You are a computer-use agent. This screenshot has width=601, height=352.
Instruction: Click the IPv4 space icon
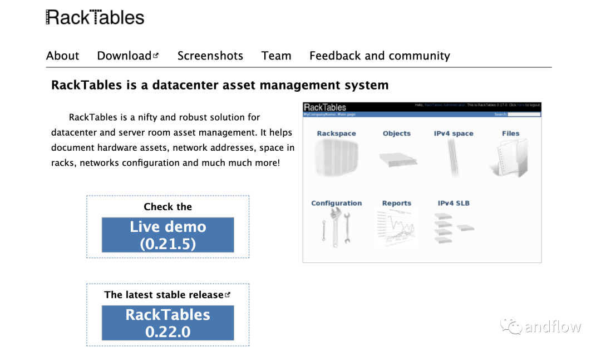[x=454, y=158]
